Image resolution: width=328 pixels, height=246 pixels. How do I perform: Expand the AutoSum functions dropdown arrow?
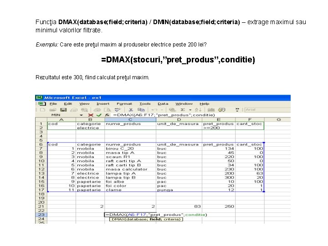pos(190,110)
